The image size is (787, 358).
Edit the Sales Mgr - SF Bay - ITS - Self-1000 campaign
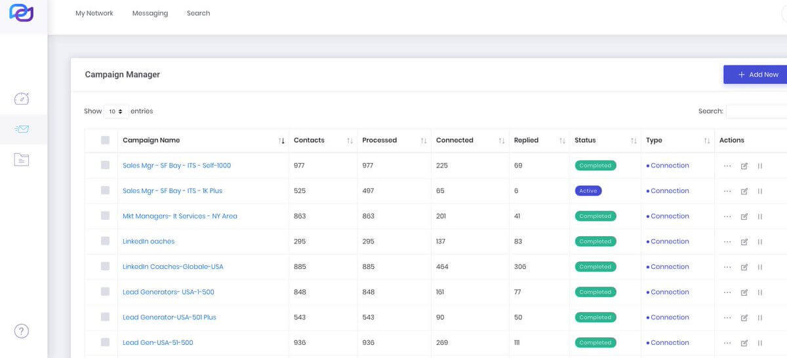point(744,166)
